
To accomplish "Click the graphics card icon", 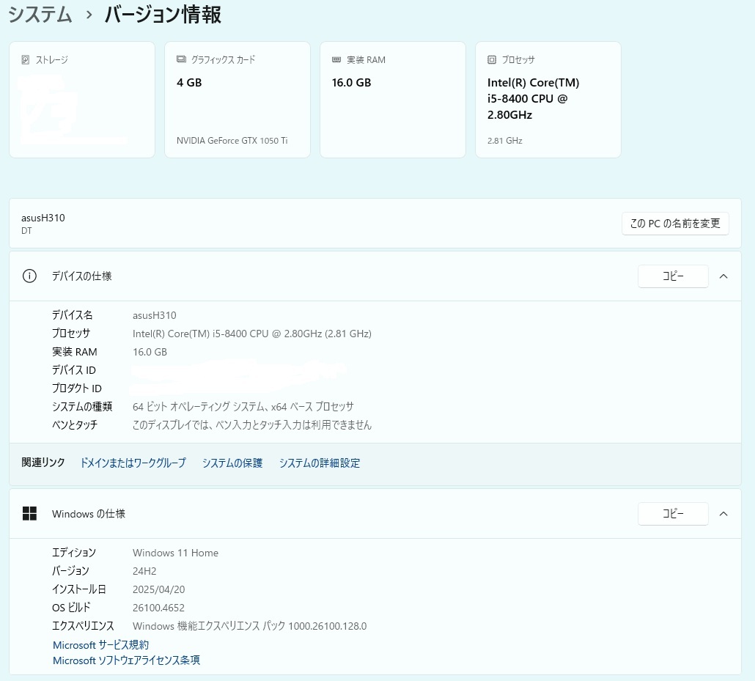I will pos(181,59).
